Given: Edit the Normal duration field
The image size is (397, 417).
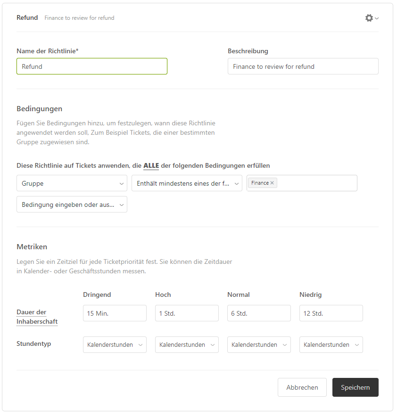Looking at the screenshot, I should coord(259,313).
